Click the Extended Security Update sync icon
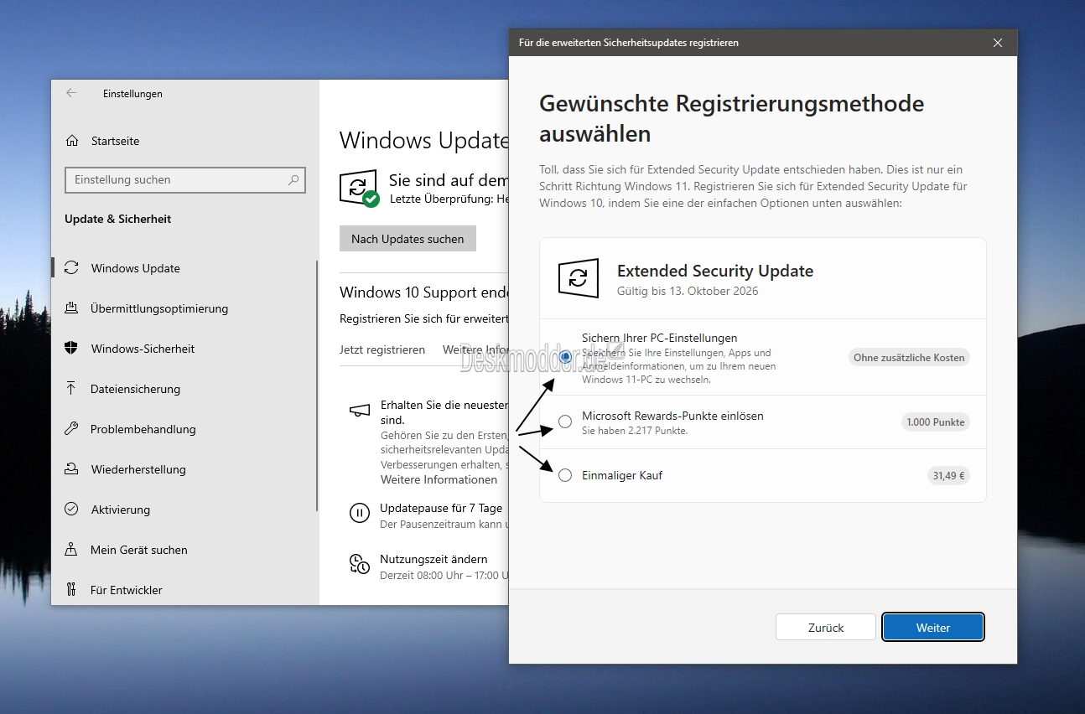The image size is (1085, 714). point(579,278)
